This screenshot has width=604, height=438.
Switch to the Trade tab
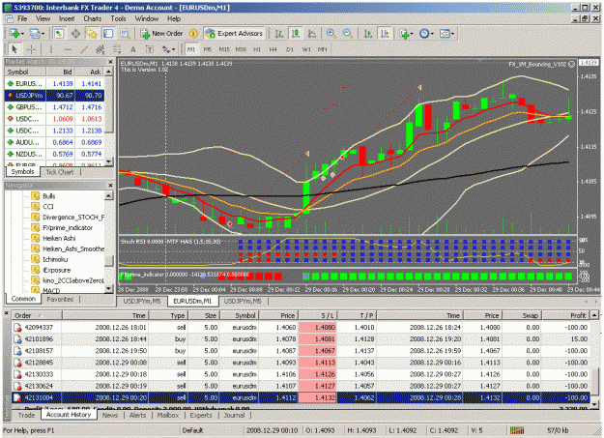pyautogui.click(x=26, y=415)
